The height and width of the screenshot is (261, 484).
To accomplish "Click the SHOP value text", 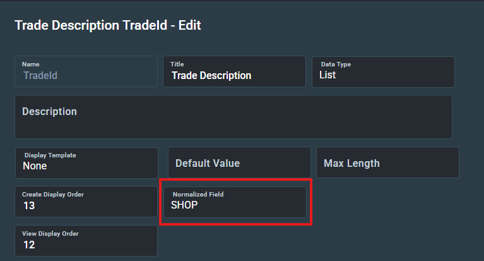I will tap(184, 205).
